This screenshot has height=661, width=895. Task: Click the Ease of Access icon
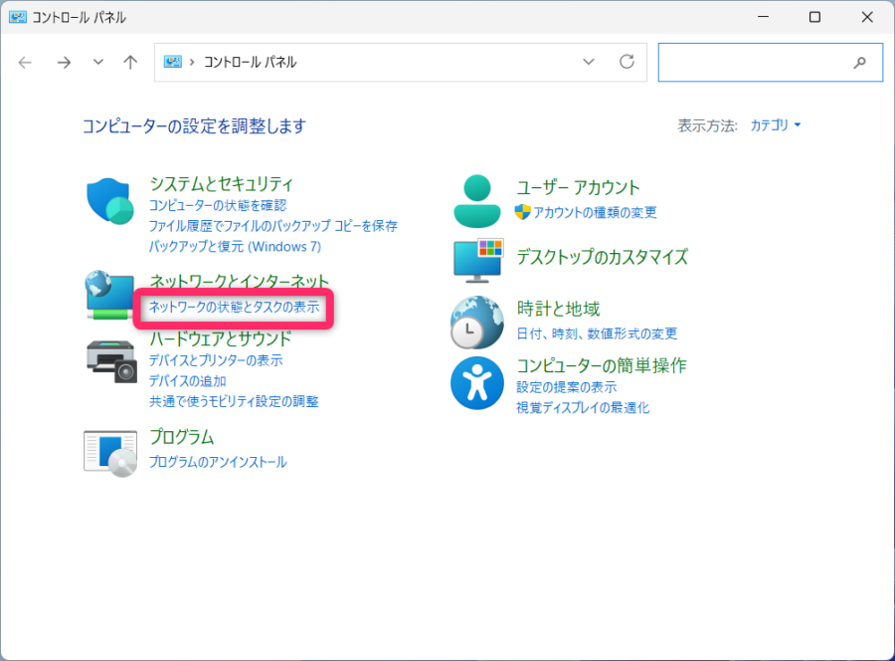[x=477, y=383]
